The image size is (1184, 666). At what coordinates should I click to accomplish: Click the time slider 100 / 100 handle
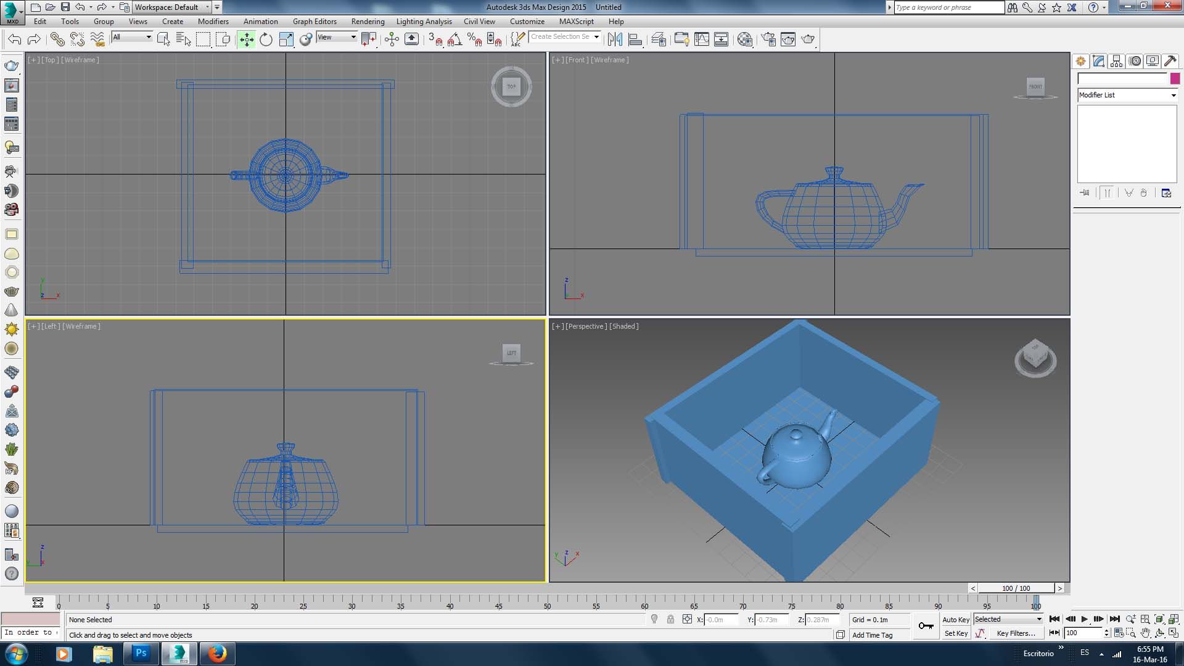[1016, 588]
